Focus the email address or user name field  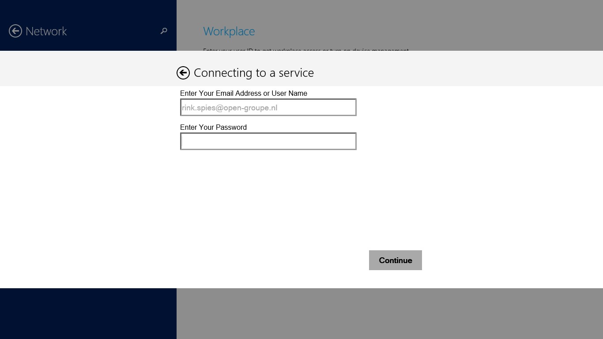coord(268,107)
